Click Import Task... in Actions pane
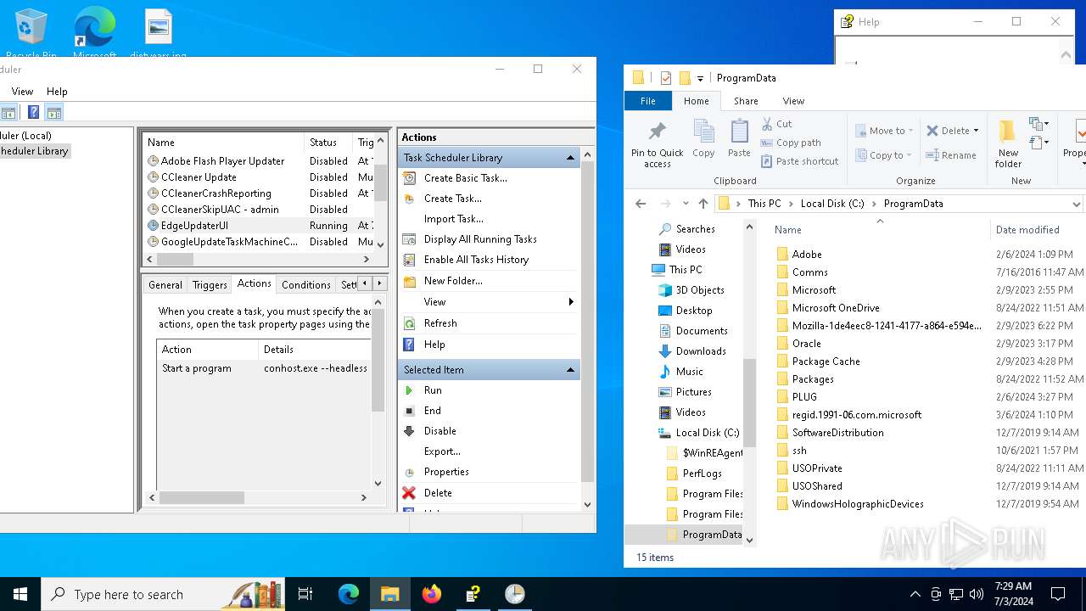1086x611 pixels. [x=454, y=219]
